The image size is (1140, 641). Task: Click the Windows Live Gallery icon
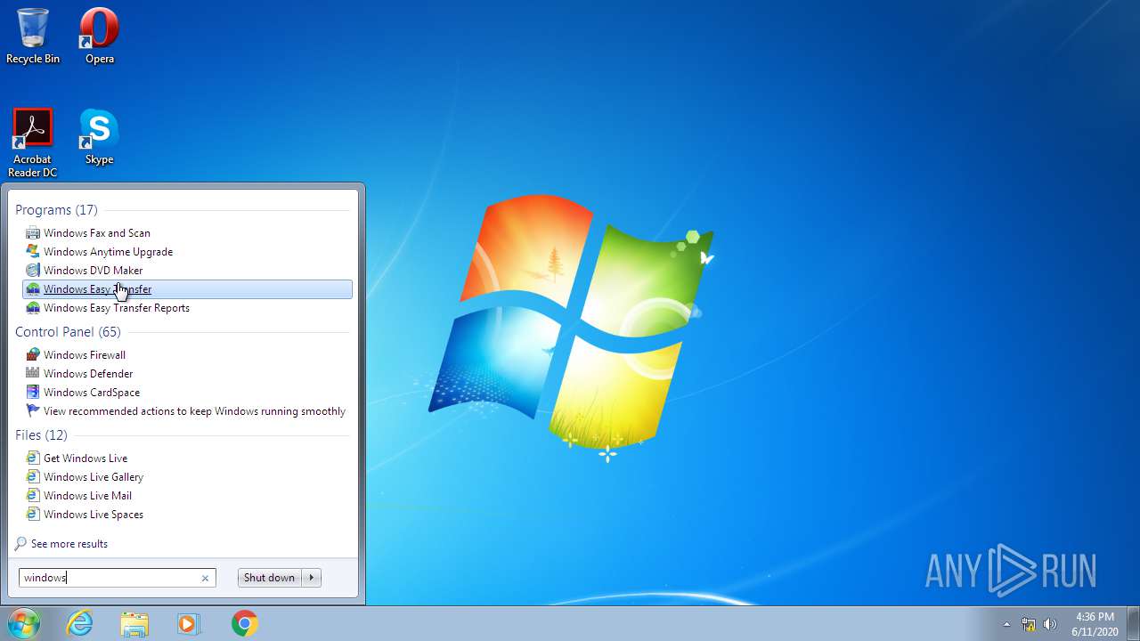(x=33, y=477)
